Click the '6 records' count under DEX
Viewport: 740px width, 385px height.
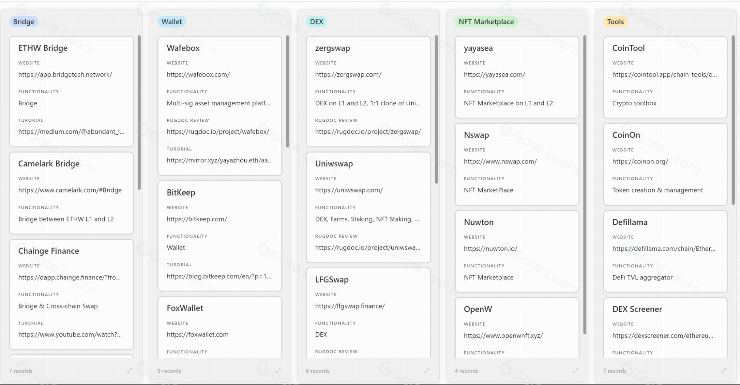318,371
